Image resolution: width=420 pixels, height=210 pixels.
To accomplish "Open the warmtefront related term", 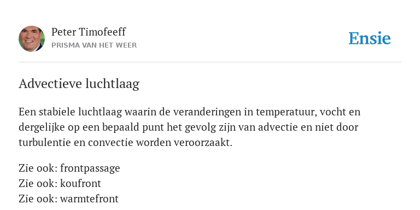I will [x=89, y=199].
